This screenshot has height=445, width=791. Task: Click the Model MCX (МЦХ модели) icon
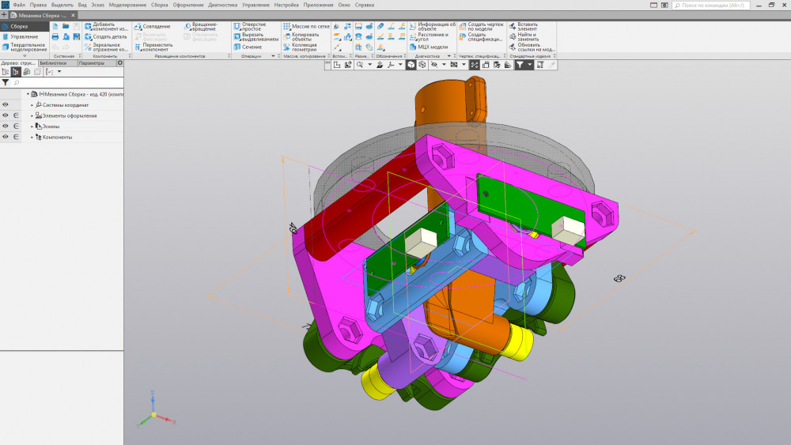pyautogui.click(x=412, y=47)
